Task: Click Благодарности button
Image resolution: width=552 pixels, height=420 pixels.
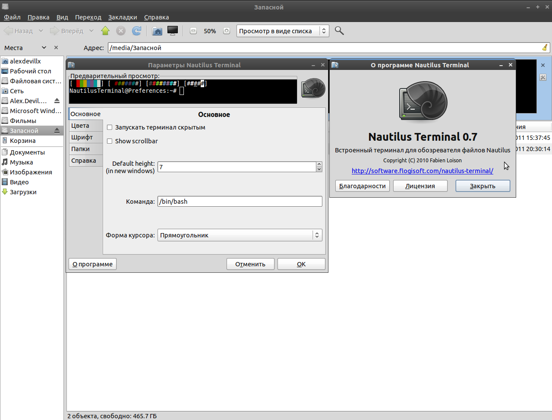Action: (x=363, y=186)
